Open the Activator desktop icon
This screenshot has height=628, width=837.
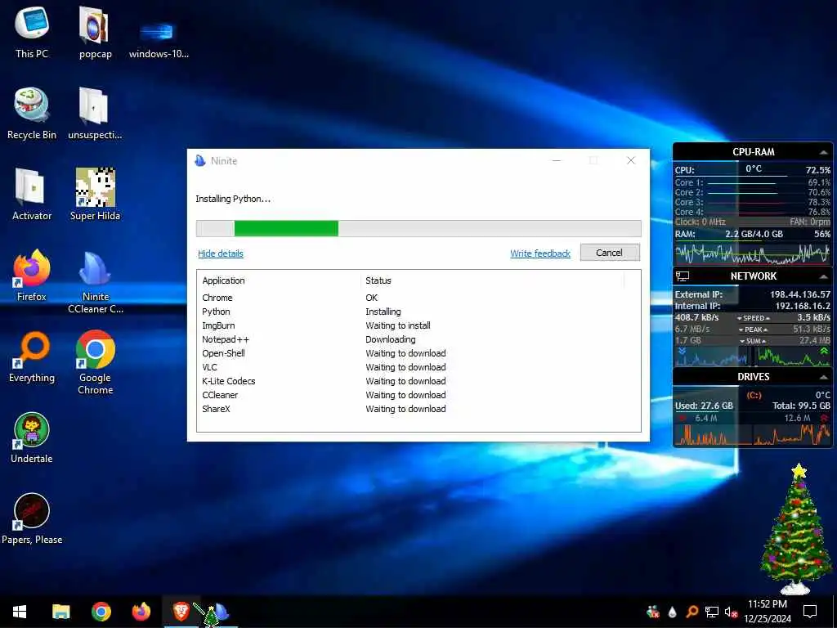click(32, 195)
